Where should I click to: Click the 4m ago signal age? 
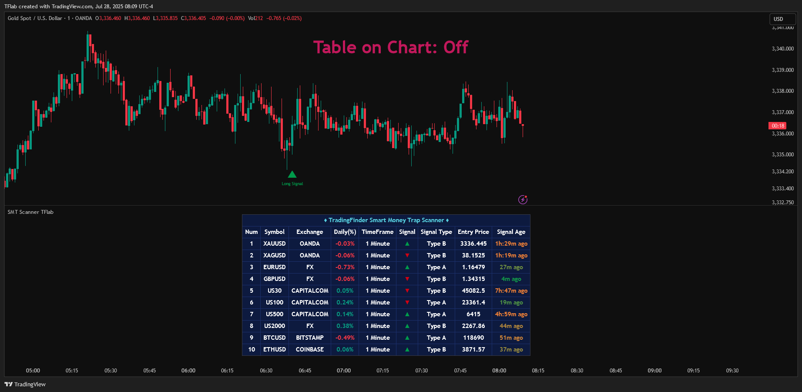point(511,279)
